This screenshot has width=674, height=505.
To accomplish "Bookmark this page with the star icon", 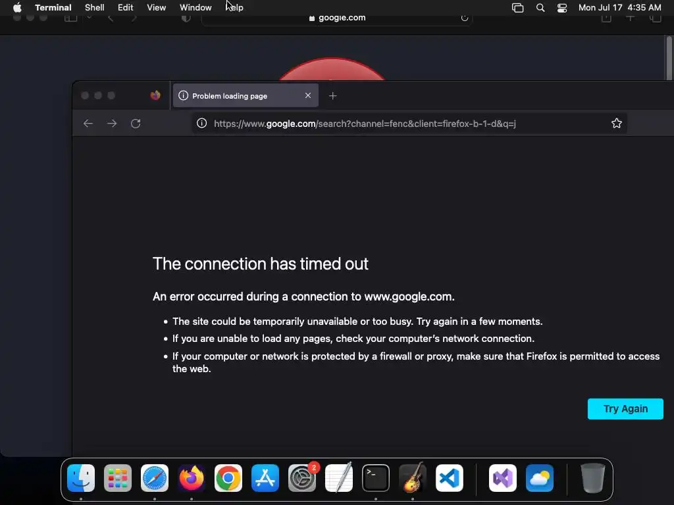I will click(616, 123).
